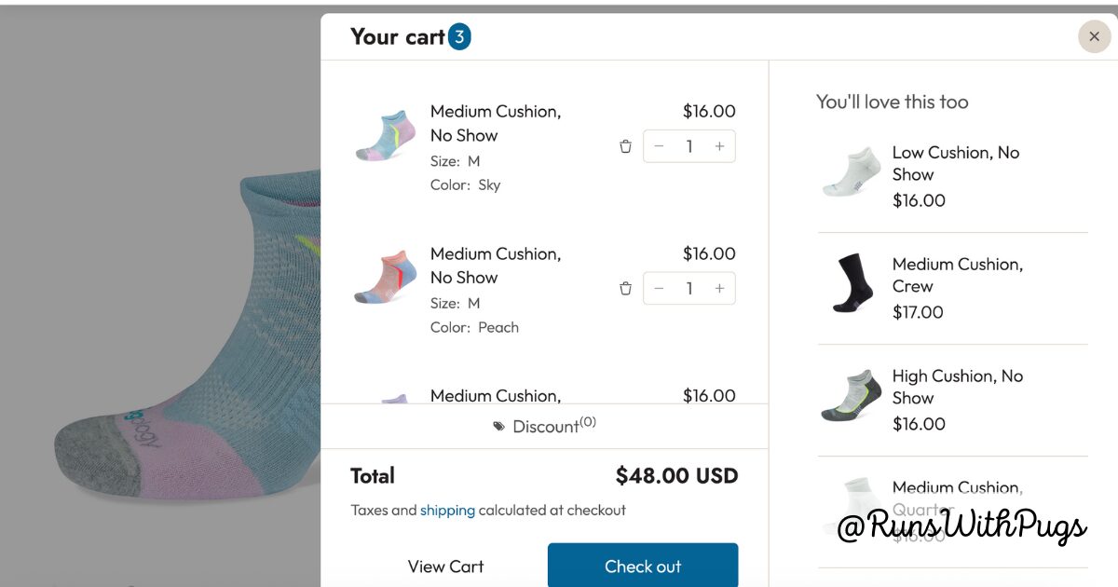Viewport: 1118px width, 587px height.
Task: Open High Cushion, No Show recommendation
Action: 957,387
